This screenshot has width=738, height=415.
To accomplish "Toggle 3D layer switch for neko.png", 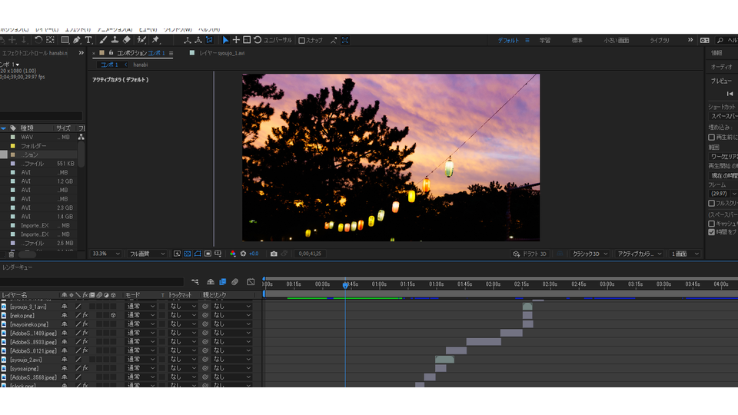I will [x=114, y=315].
